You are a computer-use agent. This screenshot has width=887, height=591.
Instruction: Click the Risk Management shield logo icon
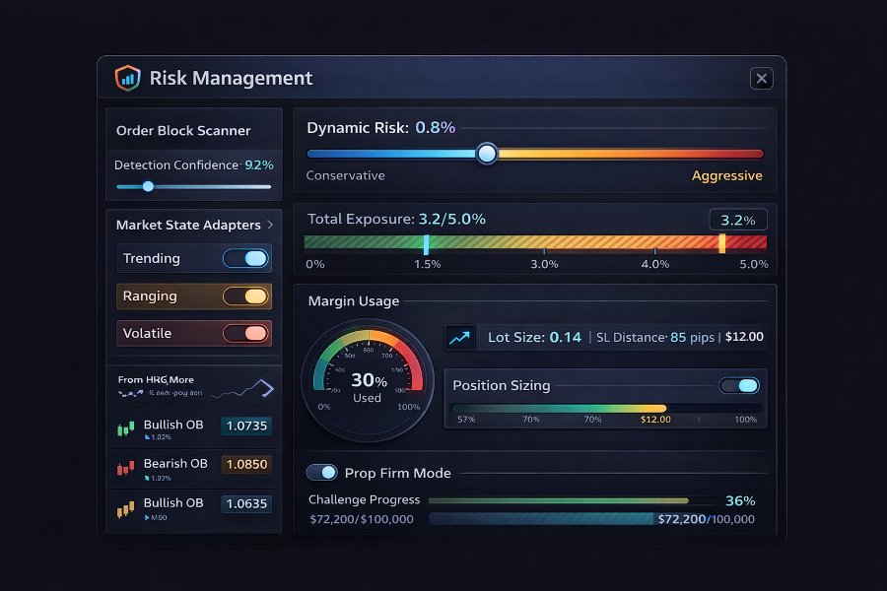click(x=128, y=78)
